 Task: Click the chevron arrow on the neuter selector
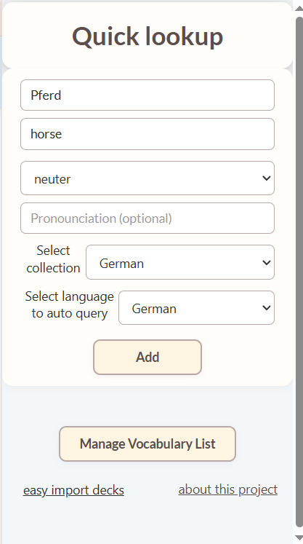(266, 178)
